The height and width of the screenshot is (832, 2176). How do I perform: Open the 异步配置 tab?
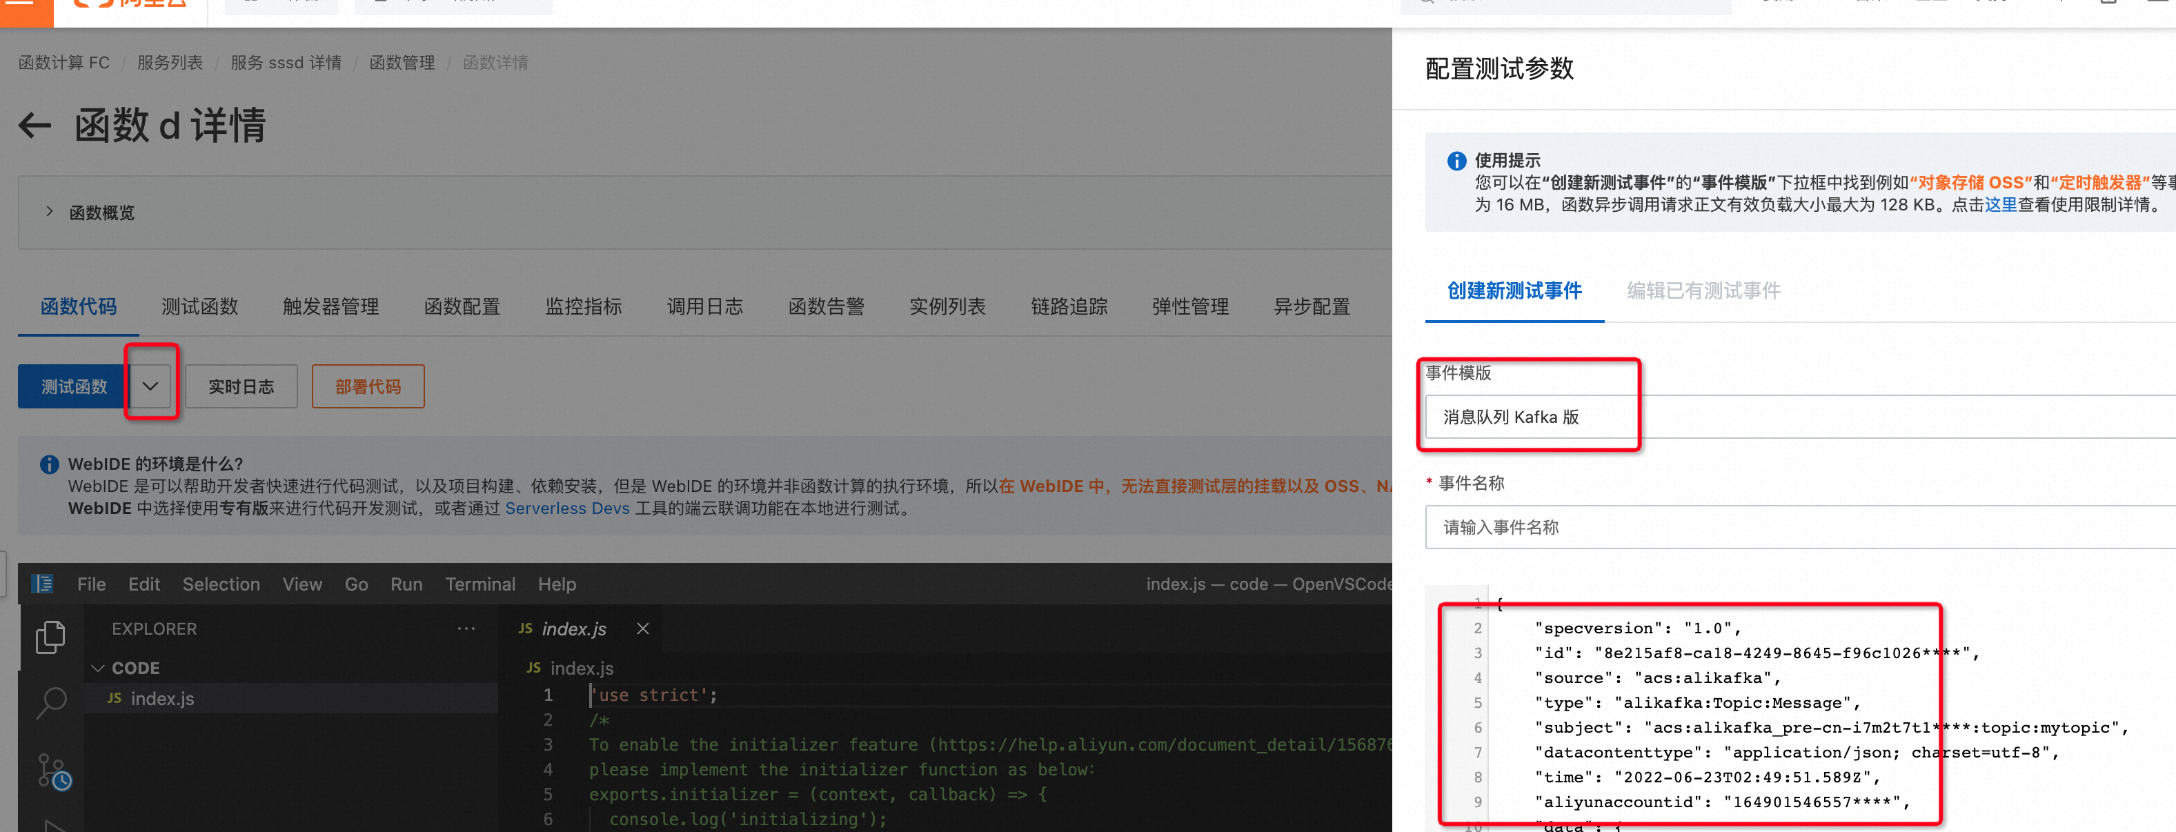point(1312,306)
